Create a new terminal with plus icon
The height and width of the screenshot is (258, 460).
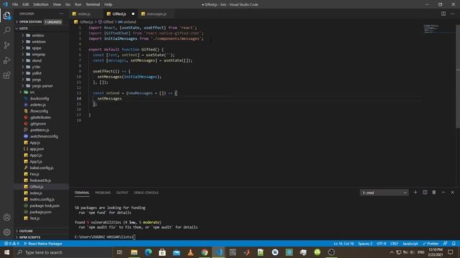415,192
